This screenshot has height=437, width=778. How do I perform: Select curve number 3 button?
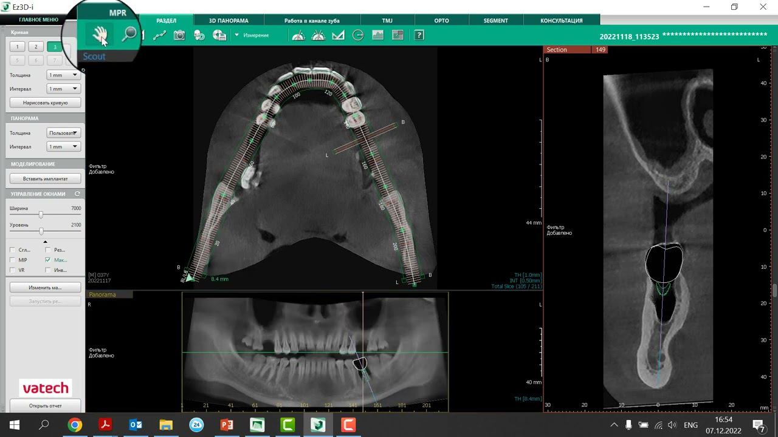[x=55, y=47]
